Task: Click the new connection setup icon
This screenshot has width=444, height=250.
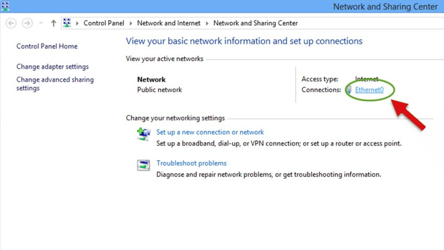Action: tap(144, 135)
